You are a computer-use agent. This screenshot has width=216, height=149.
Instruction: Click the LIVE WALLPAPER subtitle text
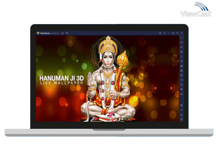coord(62,83)
